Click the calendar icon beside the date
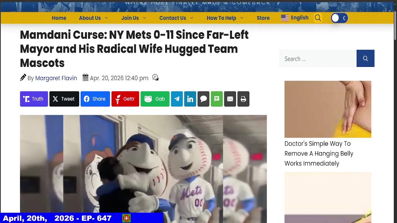Viewport: 397px width, 223px height. [85, 78]
